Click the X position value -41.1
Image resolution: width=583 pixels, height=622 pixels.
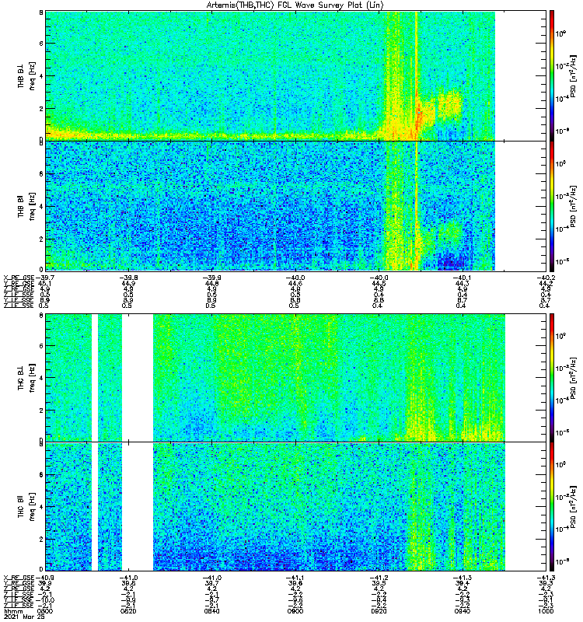(x=295, y=578)
